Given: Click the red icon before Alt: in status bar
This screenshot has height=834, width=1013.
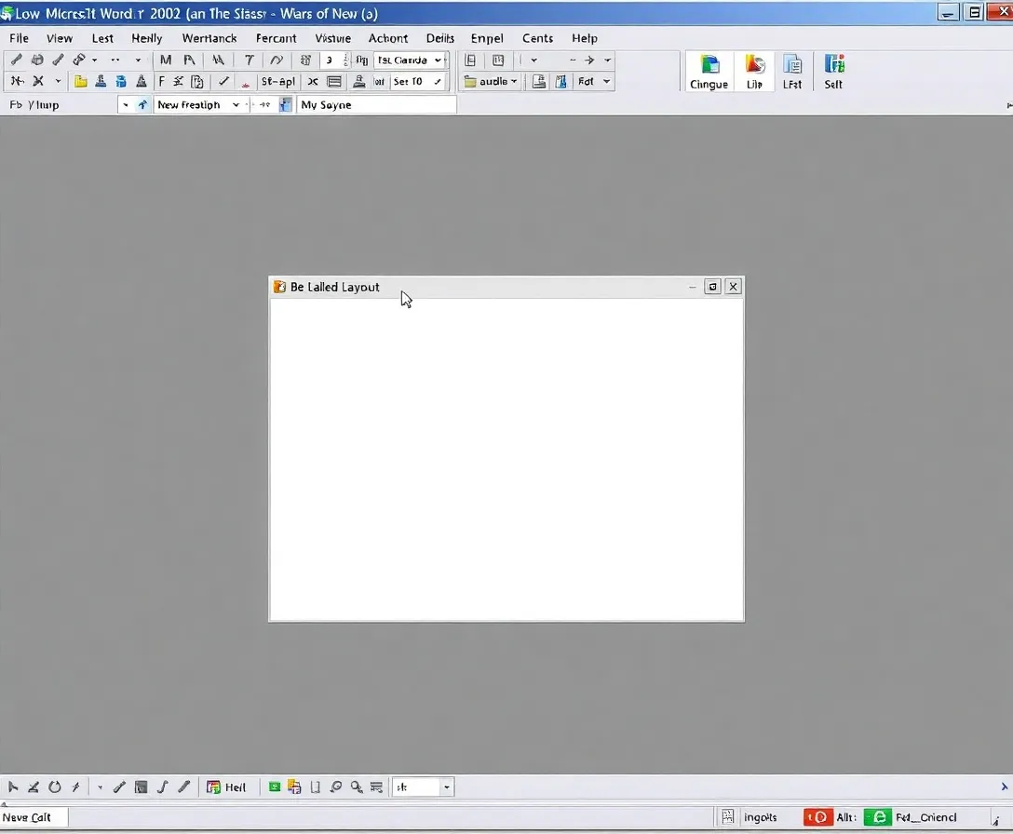Looking at the screenshot, I should 817,817.
